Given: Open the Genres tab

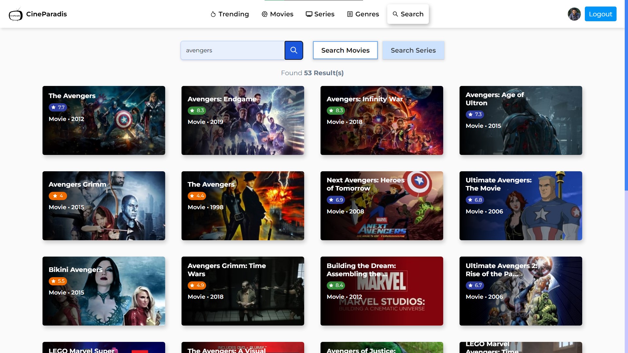Looking at the screenshot, I should 363,14.
